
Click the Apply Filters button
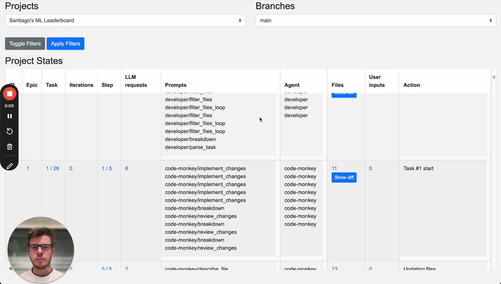65,43
